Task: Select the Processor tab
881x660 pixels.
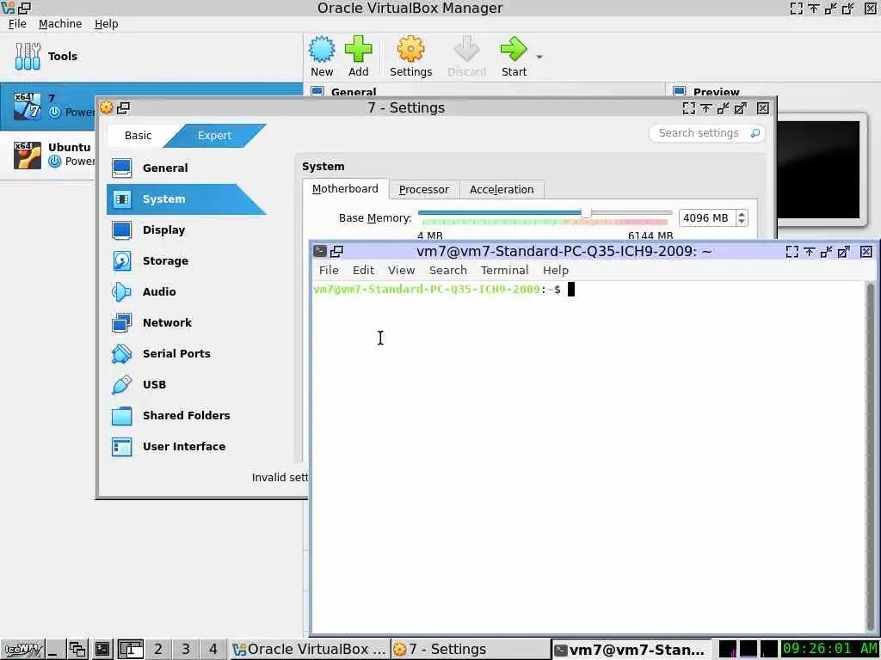Action: coord(423,190)
